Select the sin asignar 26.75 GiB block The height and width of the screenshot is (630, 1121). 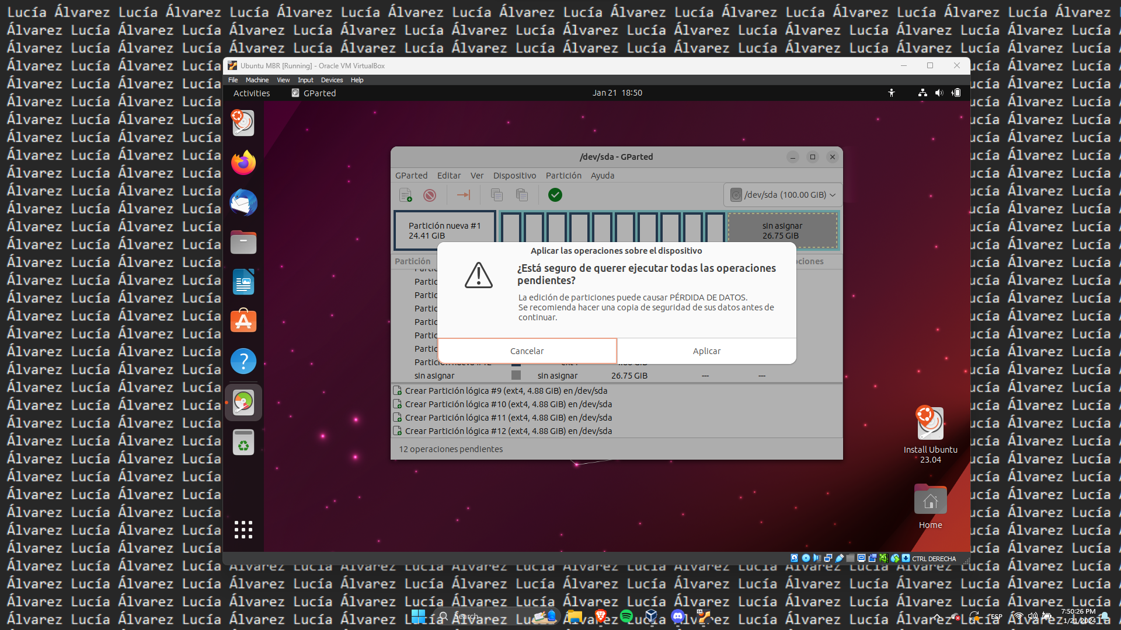coord(782,230)
